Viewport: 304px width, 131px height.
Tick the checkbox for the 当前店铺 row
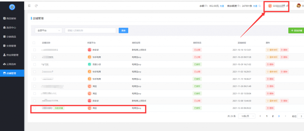click(34, 108)
